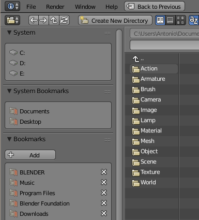Open the Help menu

click(x=112, y=7)
